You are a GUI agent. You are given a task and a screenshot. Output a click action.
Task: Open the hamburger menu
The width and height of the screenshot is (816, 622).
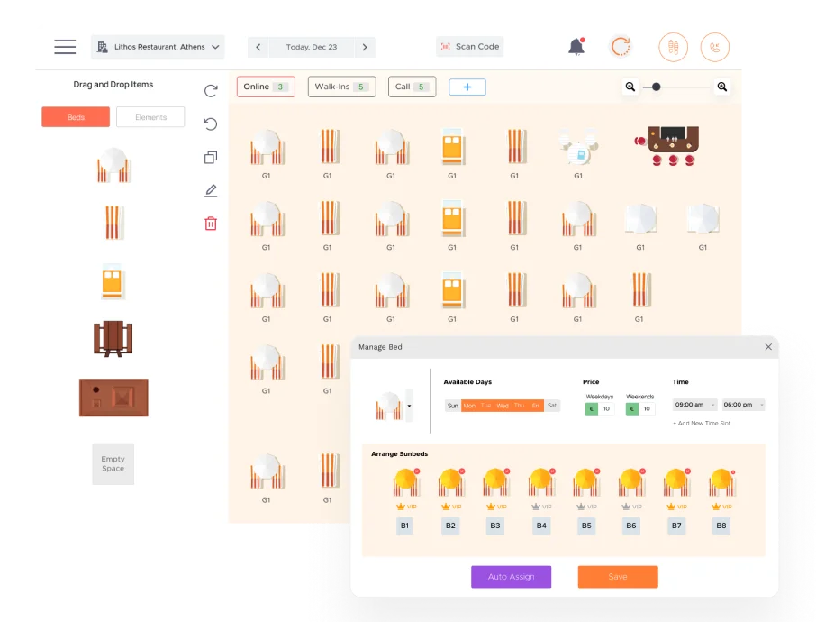click(x=65, y=47)
